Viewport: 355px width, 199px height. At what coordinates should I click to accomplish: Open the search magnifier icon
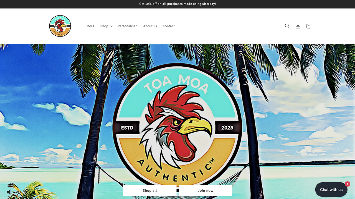click(x=287, y=26)
